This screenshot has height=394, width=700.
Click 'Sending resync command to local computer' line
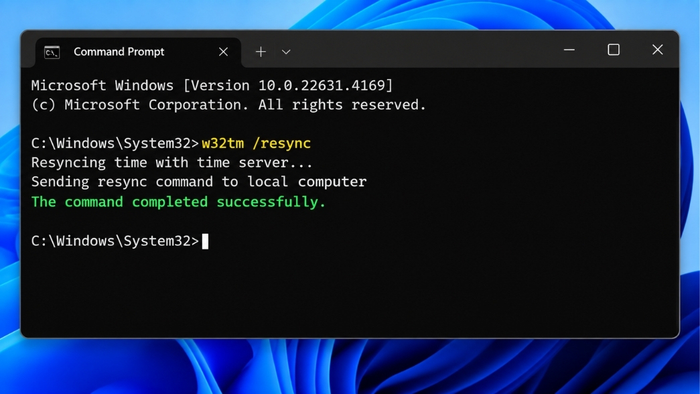(x=199, y=182)
